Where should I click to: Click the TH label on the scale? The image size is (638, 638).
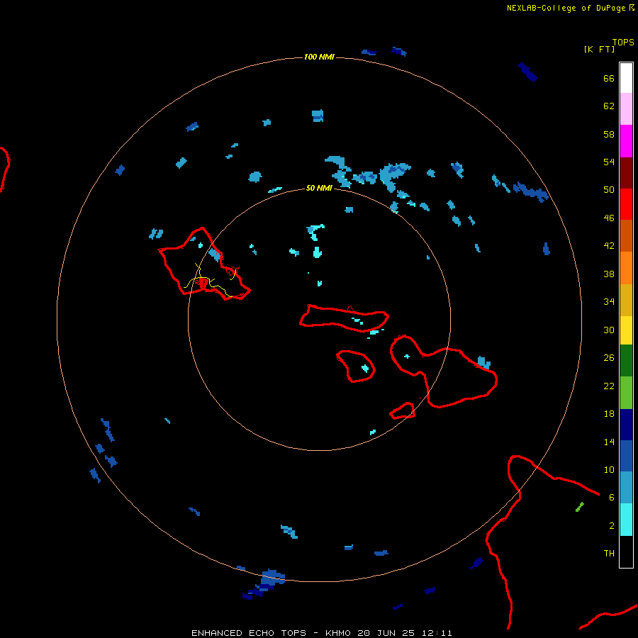coord(609,554)
